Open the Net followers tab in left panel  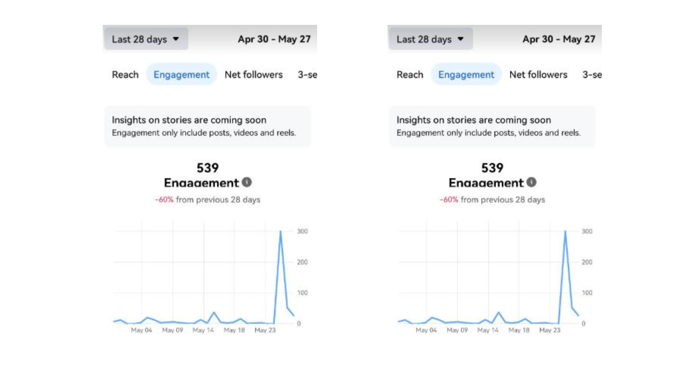(x=254, y=75)
